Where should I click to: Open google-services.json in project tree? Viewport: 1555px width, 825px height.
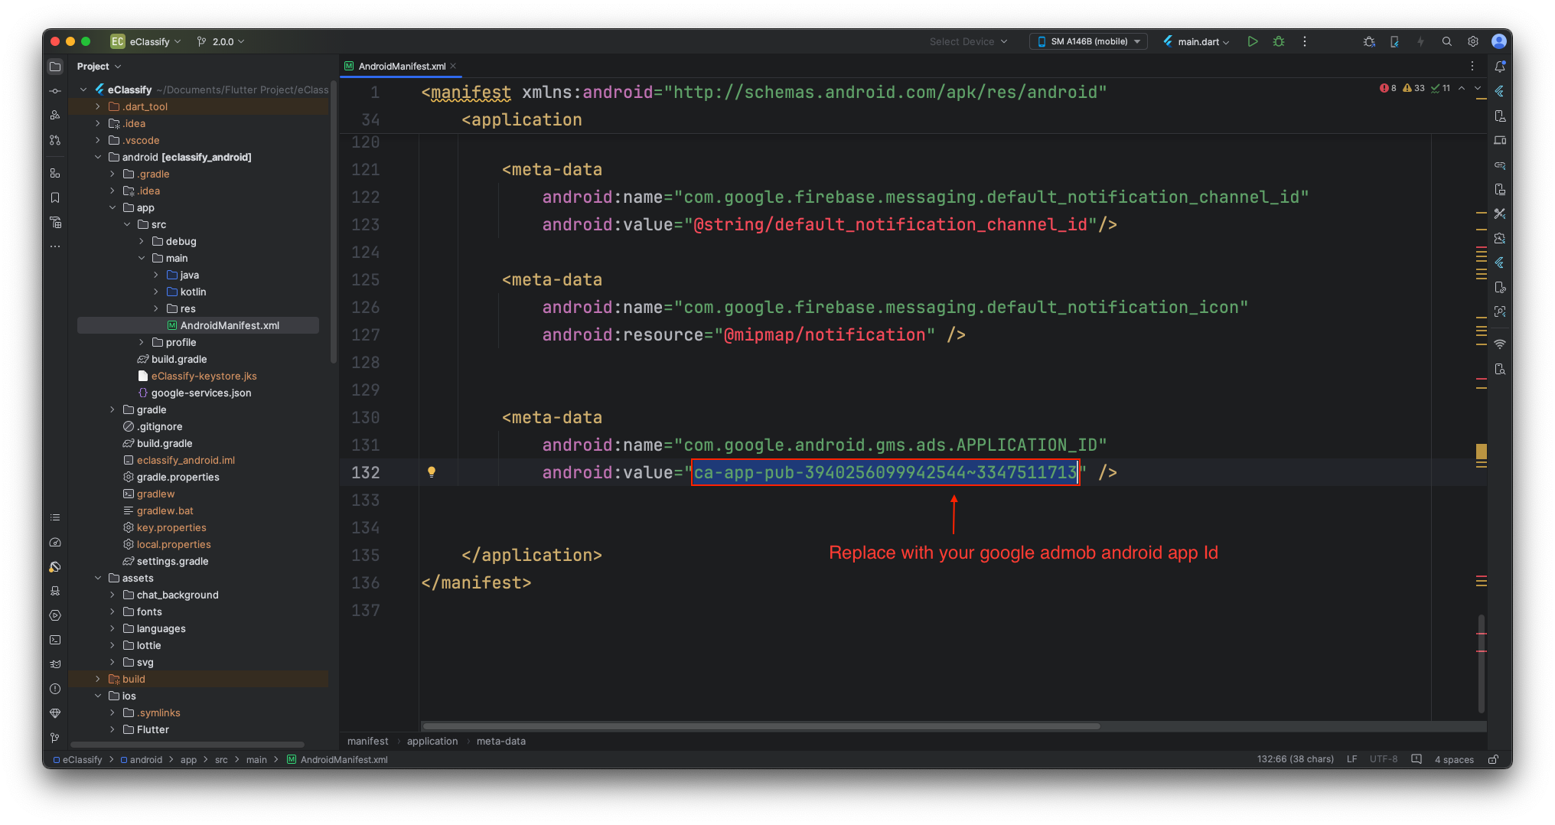[x=200, y=393]
